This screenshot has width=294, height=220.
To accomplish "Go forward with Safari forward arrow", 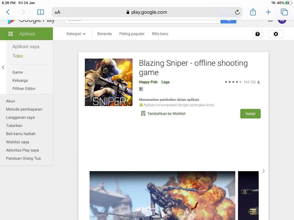I will click(23, 12).
